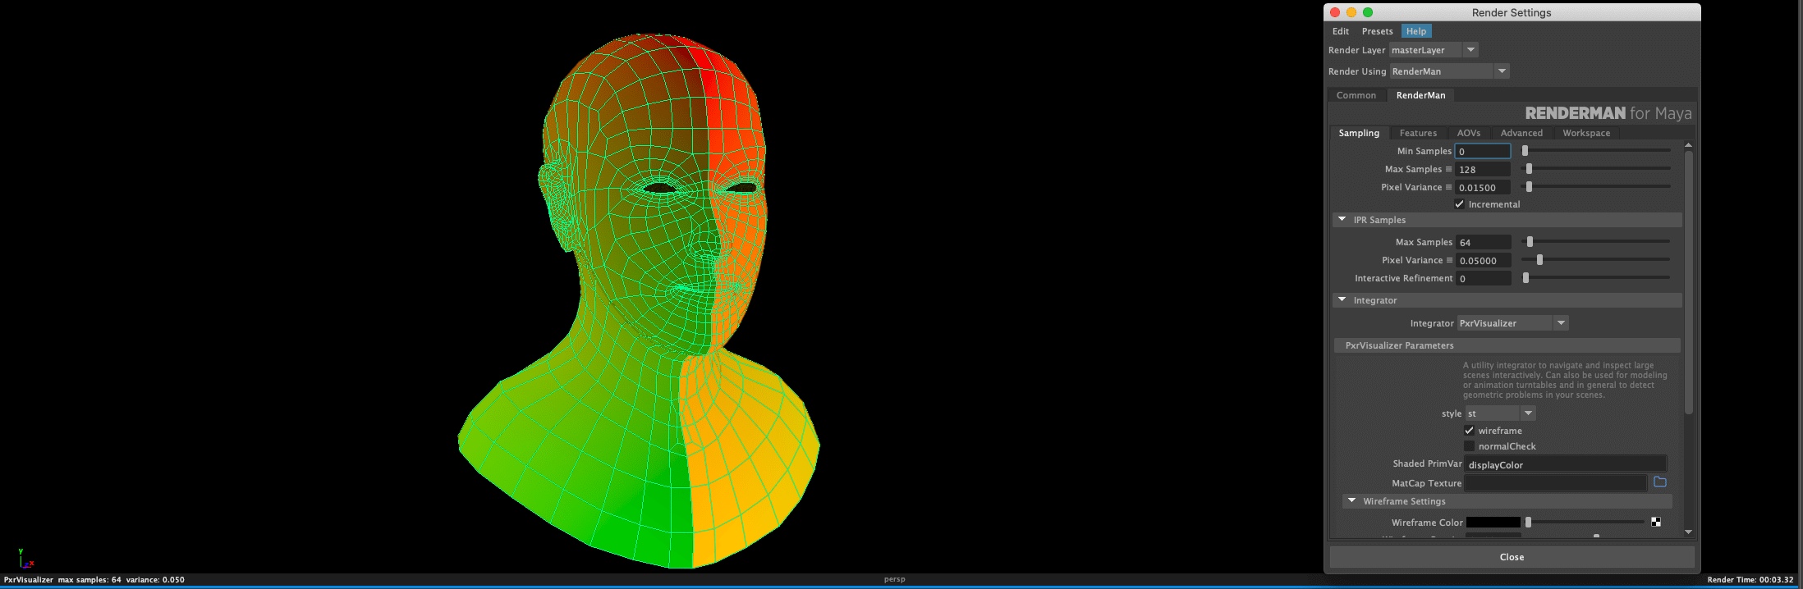Click scroll down arrow in Render Settings

click(x=1688, y=532)
